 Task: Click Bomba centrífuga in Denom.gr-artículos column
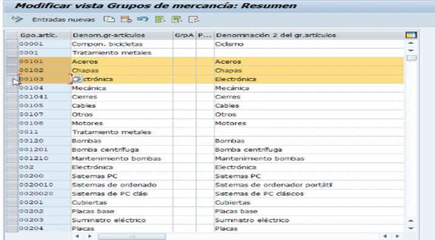[x=122, y=149]
